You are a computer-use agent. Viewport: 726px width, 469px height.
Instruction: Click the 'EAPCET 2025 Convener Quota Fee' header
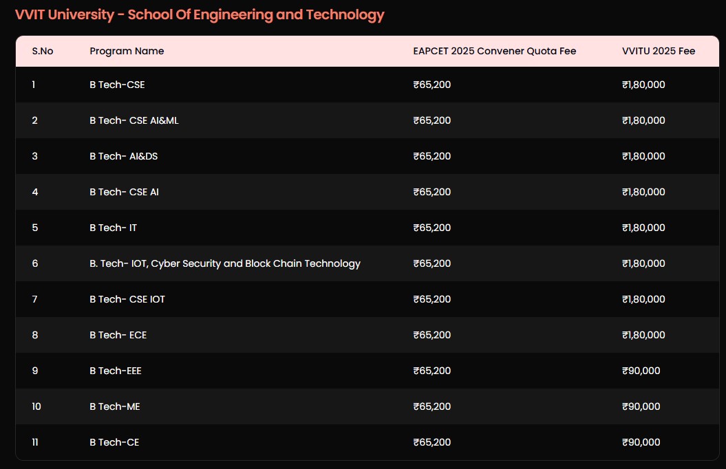pos(495,51)
